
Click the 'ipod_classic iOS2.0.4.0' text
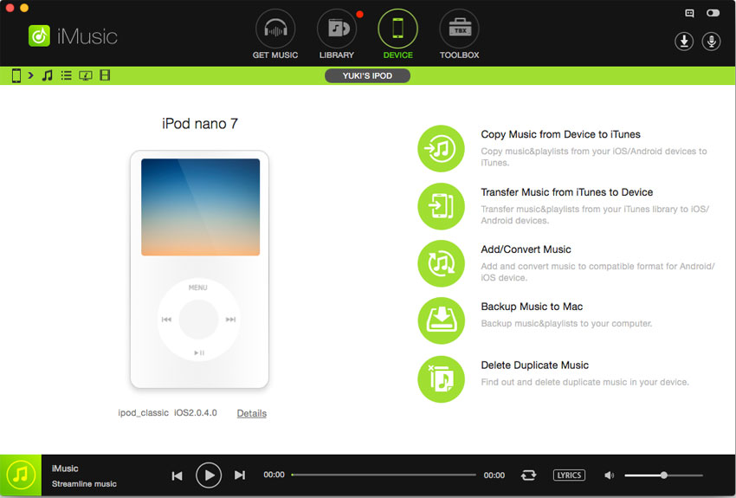tap(168, 412)
